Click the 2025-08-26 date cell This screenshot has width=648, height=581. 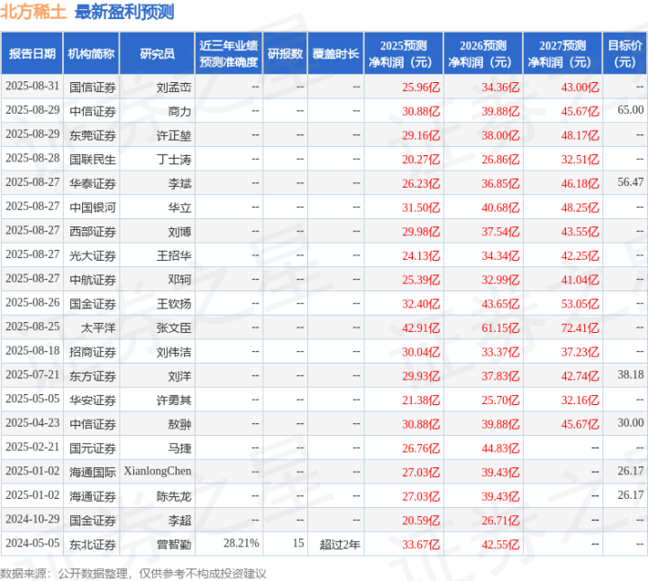(x=32, y=302)
